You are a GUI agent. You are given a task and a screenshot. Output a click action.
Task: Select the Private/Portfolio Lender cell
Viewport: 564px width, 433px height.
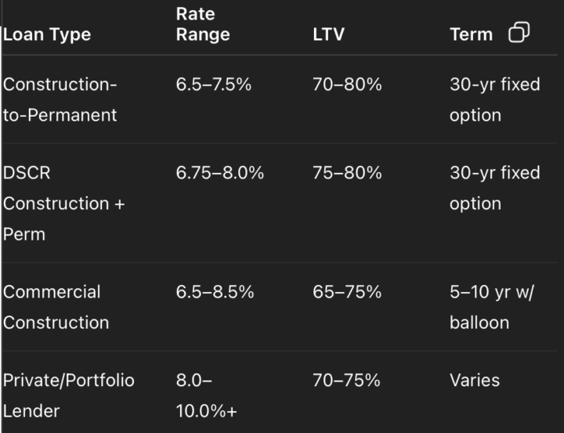(x=69, y=395)
